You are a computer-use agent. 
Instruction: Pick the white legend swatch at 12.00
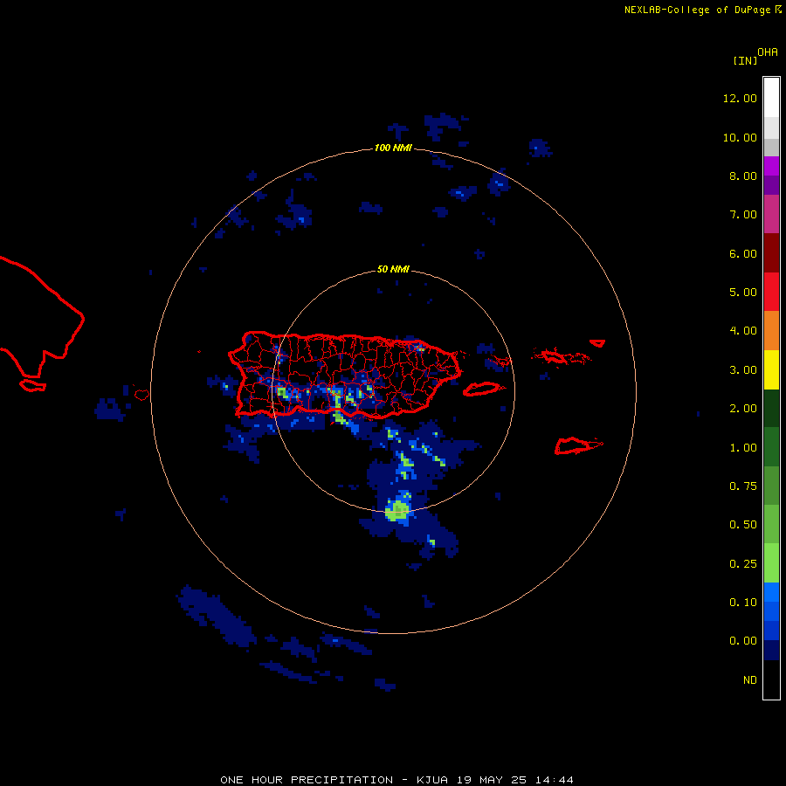pos(771,98)
